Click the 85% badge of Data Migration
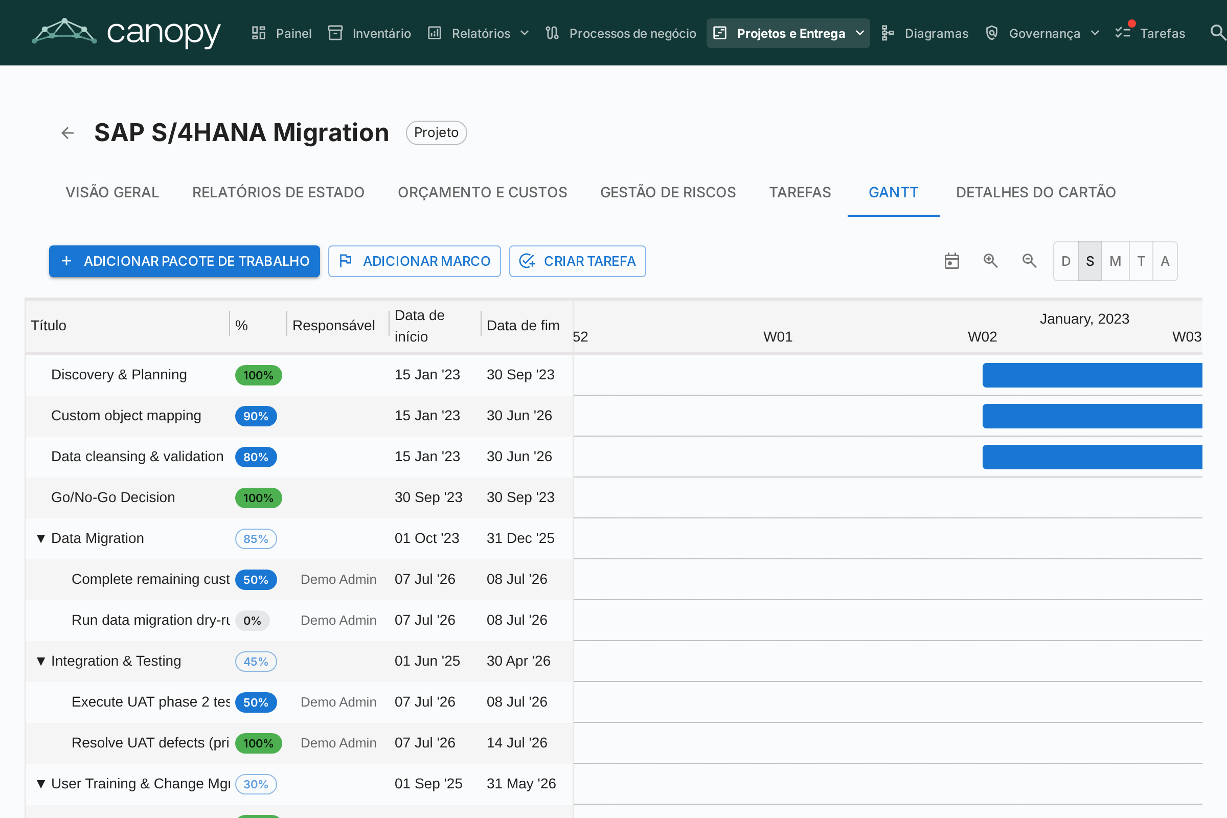This screenshot has width=1227, height=818. point(256,539)
